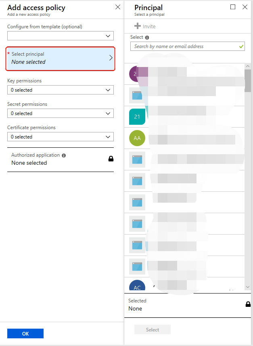
Task: Select the green 'AA' avatar principal
Action: 137,138
